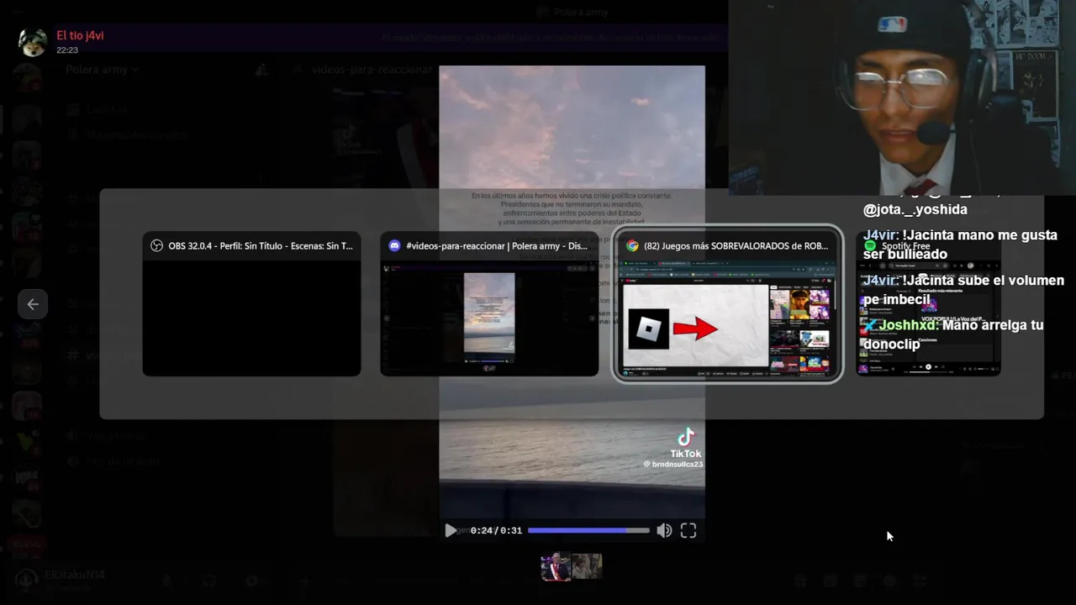
Task: Select the Discord #videos-para-reaccionar window preview
Action: [489, 304]
